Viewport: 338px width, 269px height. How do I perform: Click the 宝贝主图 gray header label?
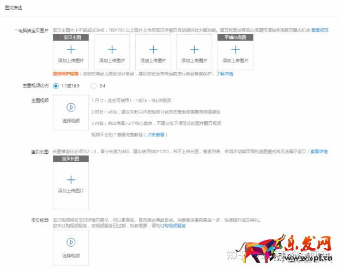click(71, 37)
